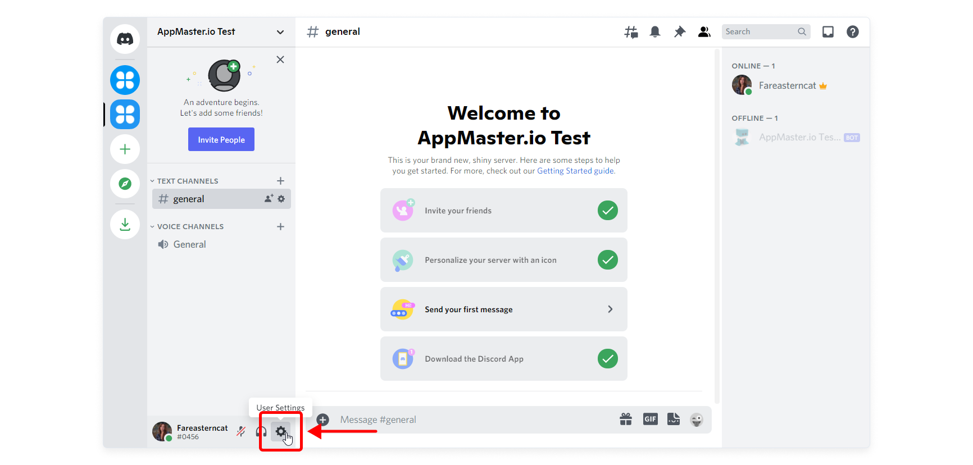The width and height of the screenshot is (973, 465).
Task: Open the Getting Started guide link
Action: point(576,171)
